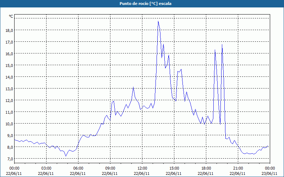Select the 18:00 x-axis label
This screenshot has width=284, height=177.
206,169
